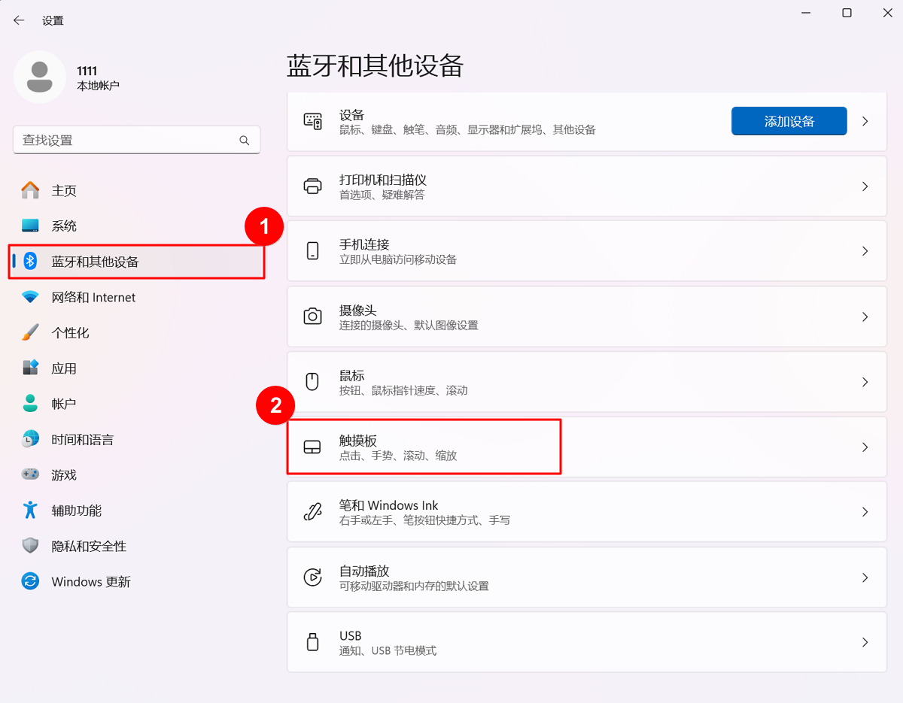Click the 自动播放 autoplay icon
903x703 pixels.
tap(312, 577)
